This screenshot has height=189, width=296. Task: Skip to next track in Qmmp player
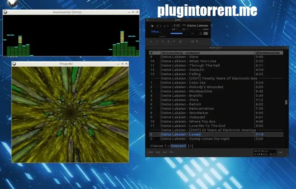174,42
